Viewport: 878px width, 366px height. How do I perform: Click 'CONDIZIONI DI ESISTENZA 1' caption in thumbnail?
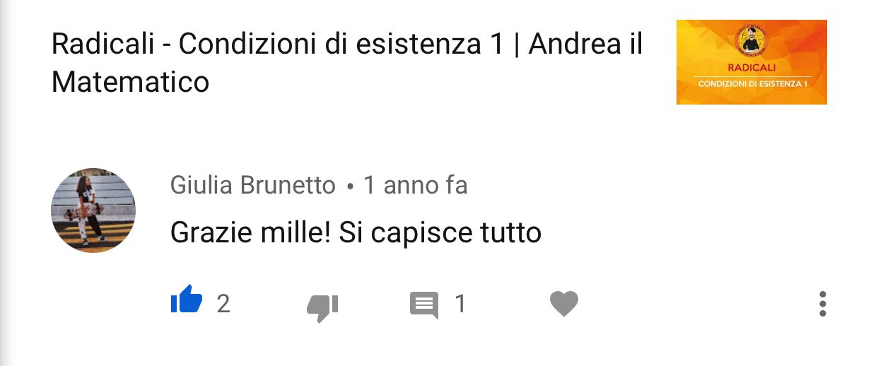(751, 84)
